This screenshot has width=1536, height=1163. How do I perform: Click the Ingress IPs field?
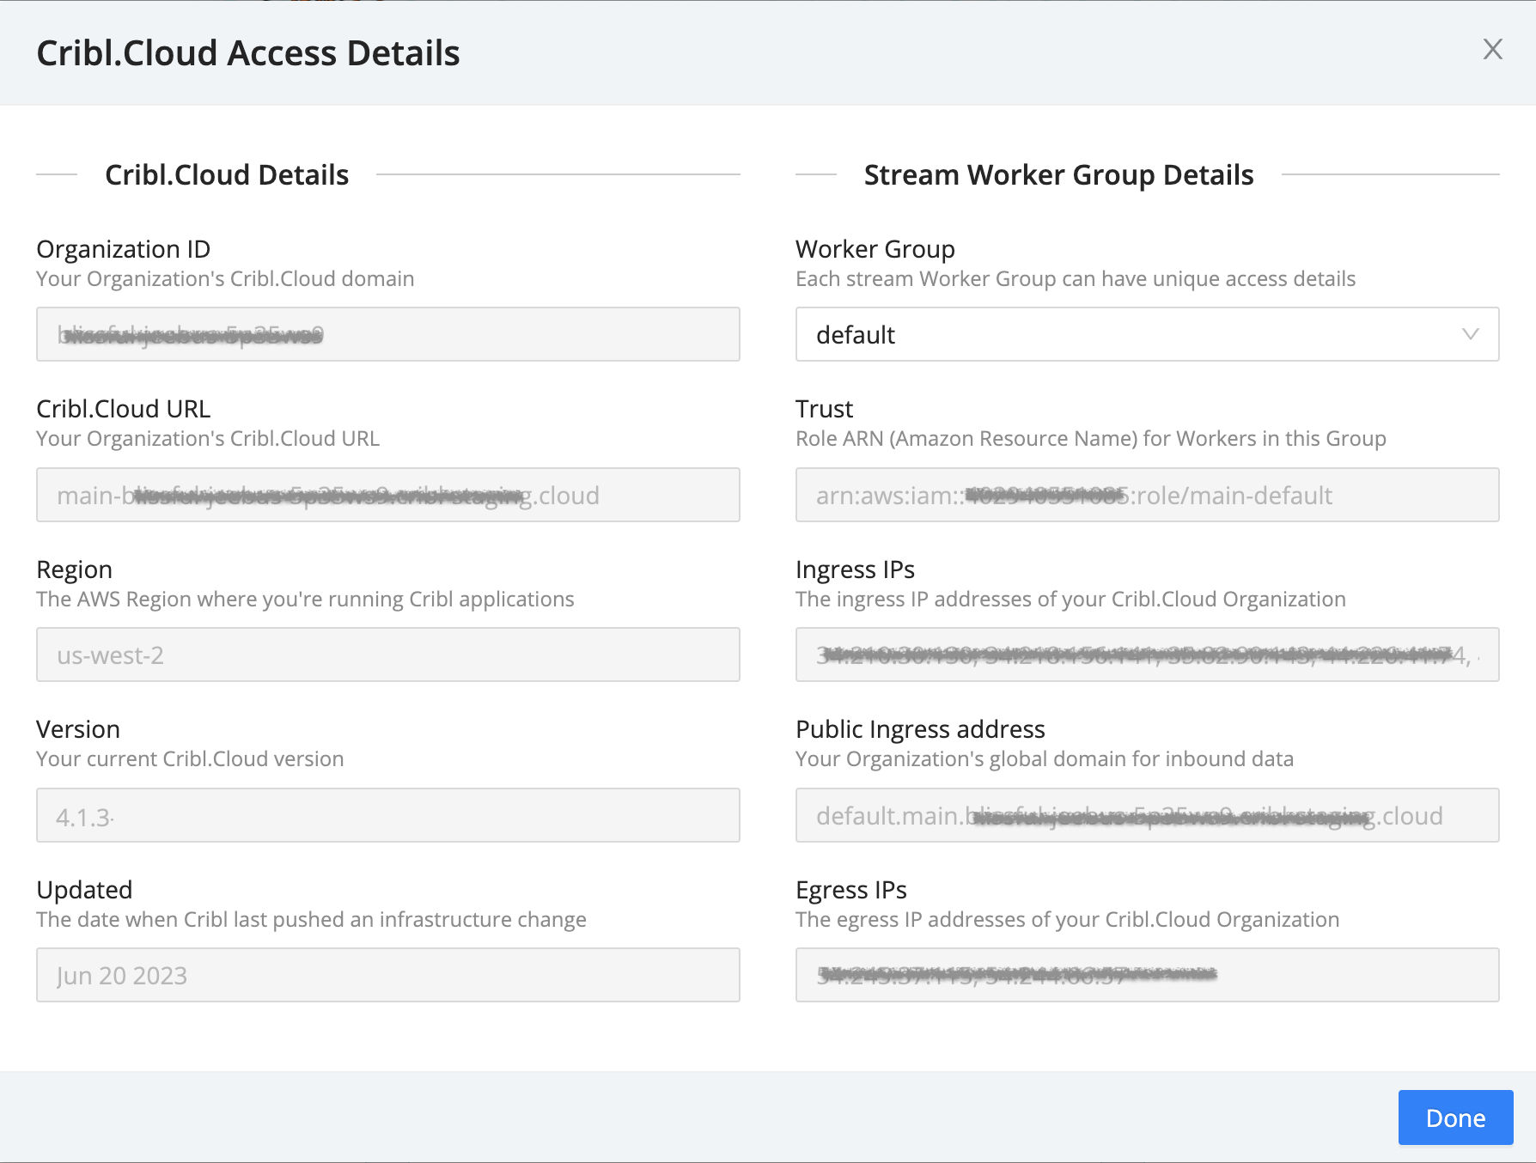pos(1147,655)
